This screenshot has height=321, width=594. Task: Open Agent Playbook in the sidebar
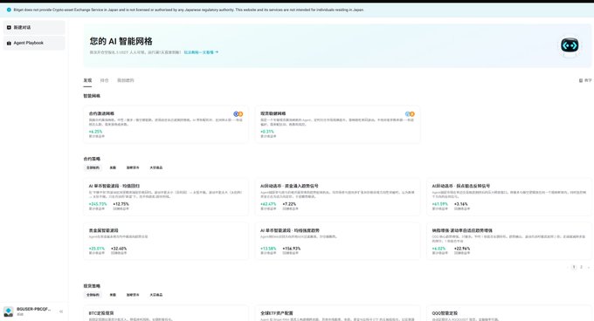[x=34, y=43]
